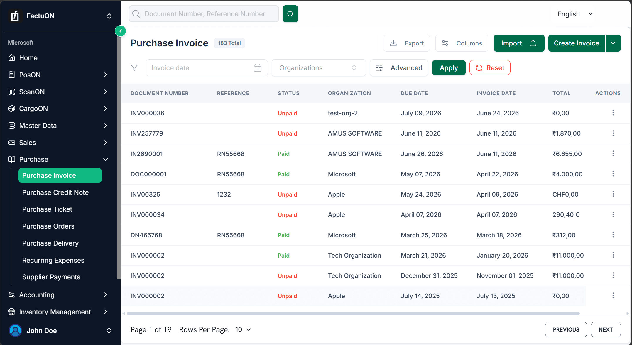This screenshot has height=345, width=632.
Task: Go to NEXT page
Action: coord(606,330)
